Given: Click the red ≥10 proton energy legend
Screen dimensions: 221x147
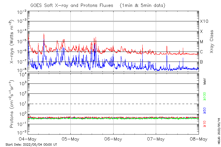Looking at the screenshot, I should click(205, 124).
